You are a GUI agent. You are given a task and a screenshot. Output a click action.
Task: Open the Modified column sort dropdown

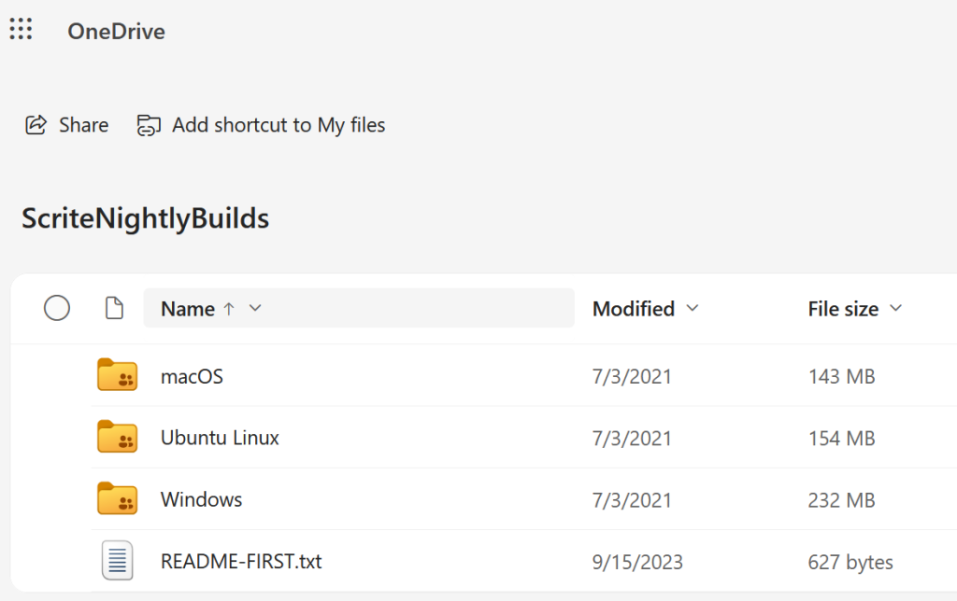[693, 308]
